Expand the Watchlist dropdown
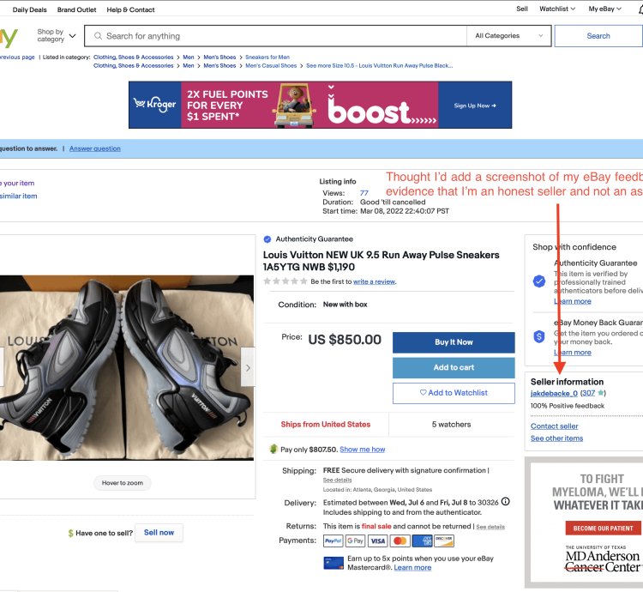 pyautogui.click(x=557, y=9)
